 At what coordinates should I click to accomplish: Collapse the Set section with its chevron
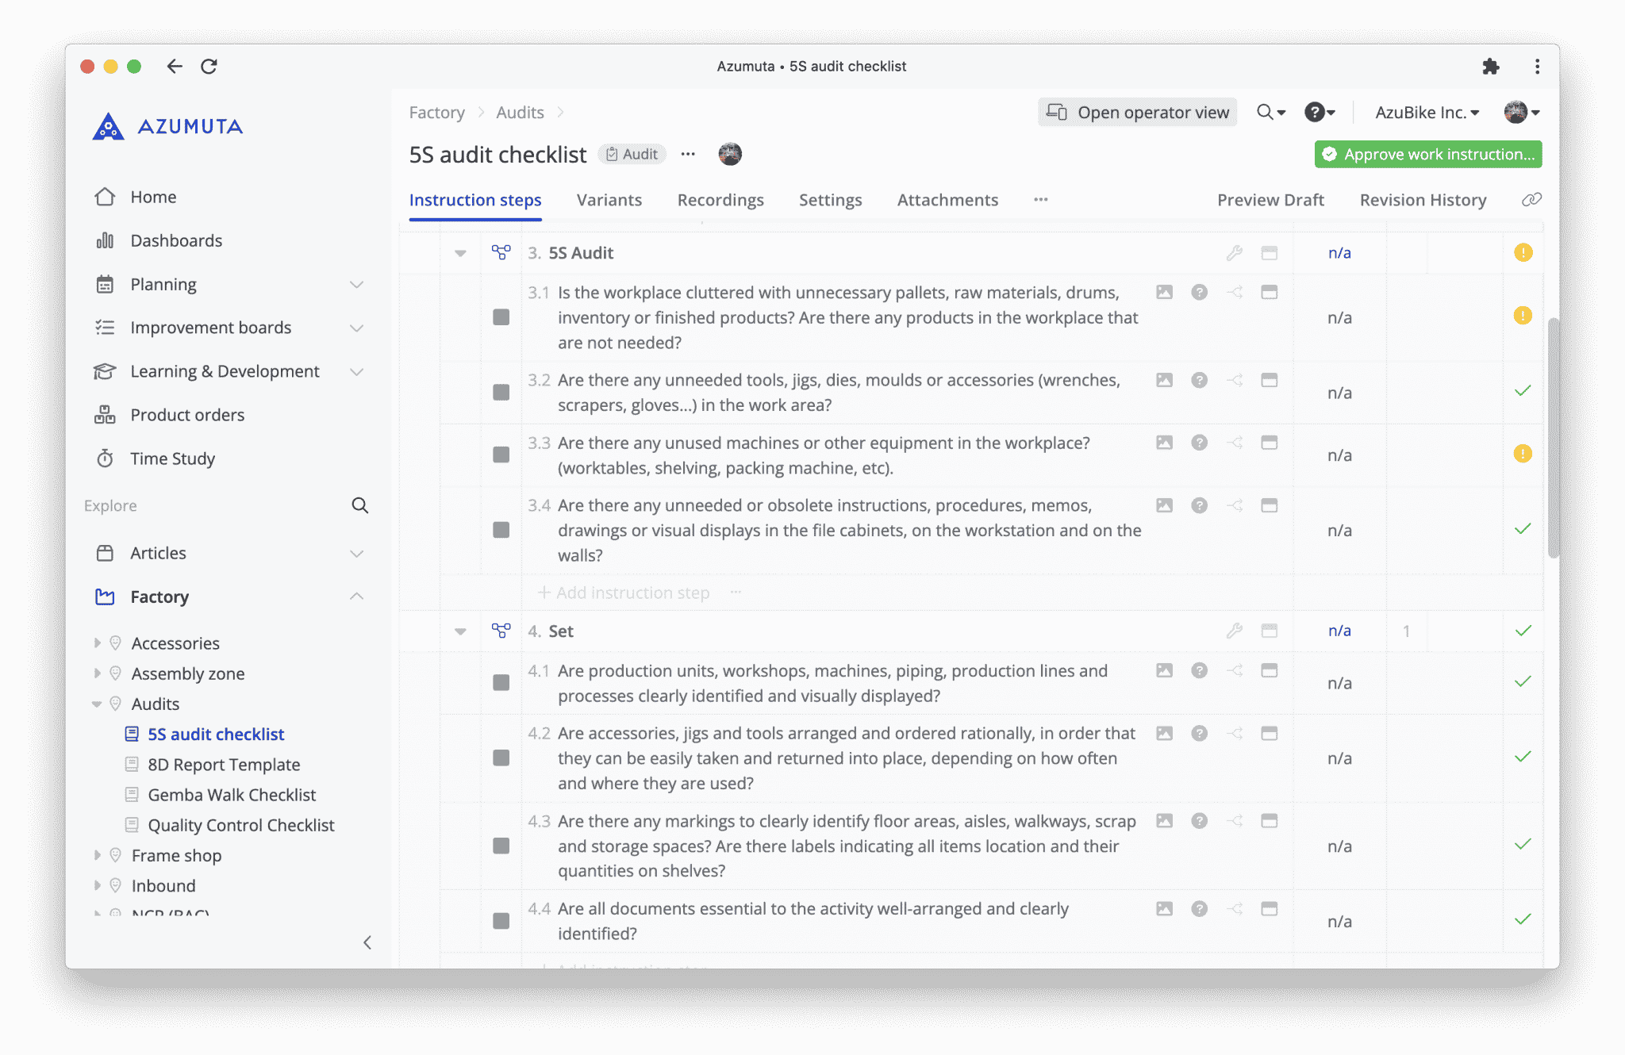pyautogui.click(x=460, y=631)
